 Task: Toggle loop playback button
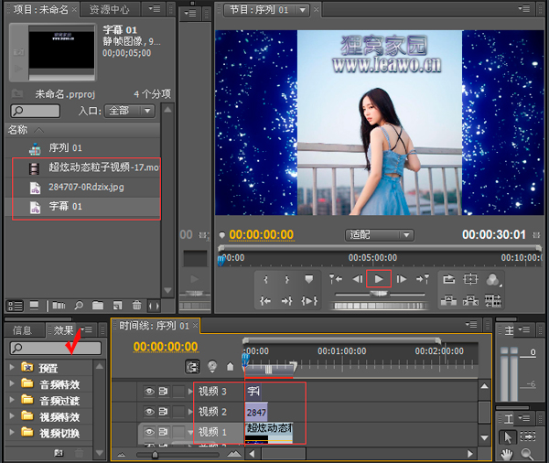pyautogui.click(x=448, y=279)
